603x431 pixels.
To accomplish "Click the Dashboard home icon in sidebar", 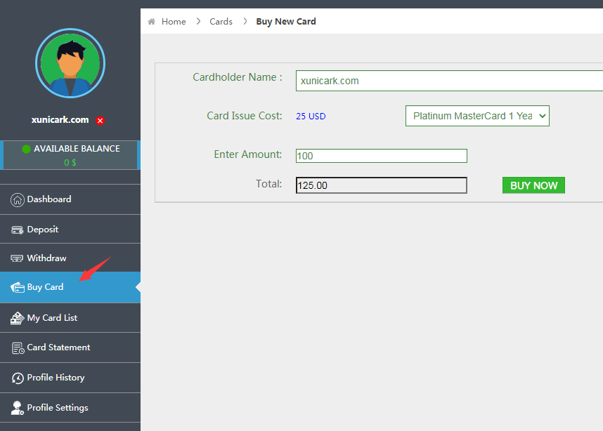I will [18, 199].
